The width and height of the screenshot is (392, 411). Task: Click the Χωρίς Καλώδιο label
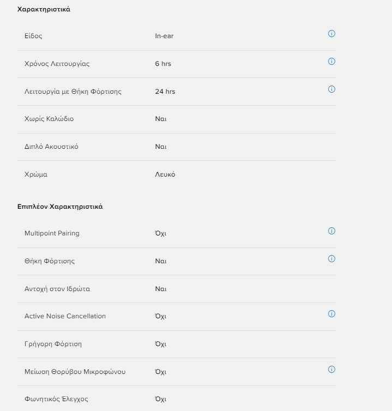49,119
